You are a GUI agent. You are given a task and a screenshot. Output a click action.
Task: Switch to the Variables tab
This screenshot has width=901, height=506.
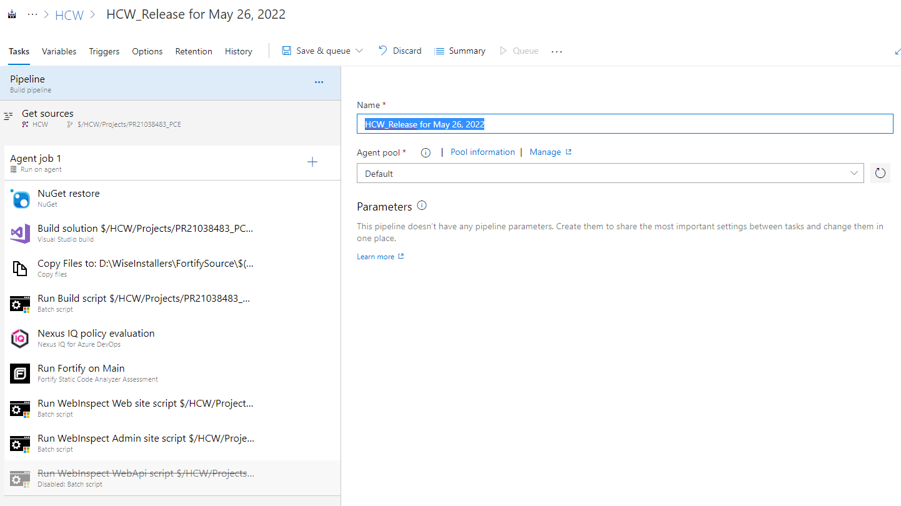(x=59, y=51)
